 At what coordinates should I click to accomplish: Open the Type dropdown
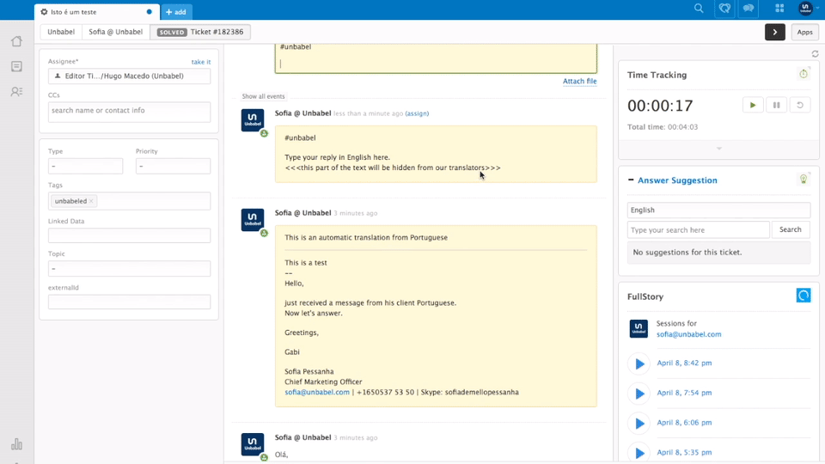coord(85,166)
